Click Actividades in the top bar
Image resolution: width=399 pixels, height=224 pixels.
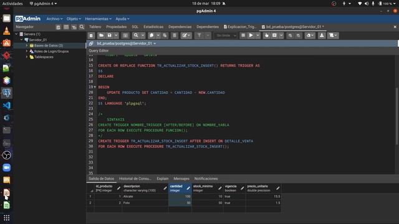(12, 4)
